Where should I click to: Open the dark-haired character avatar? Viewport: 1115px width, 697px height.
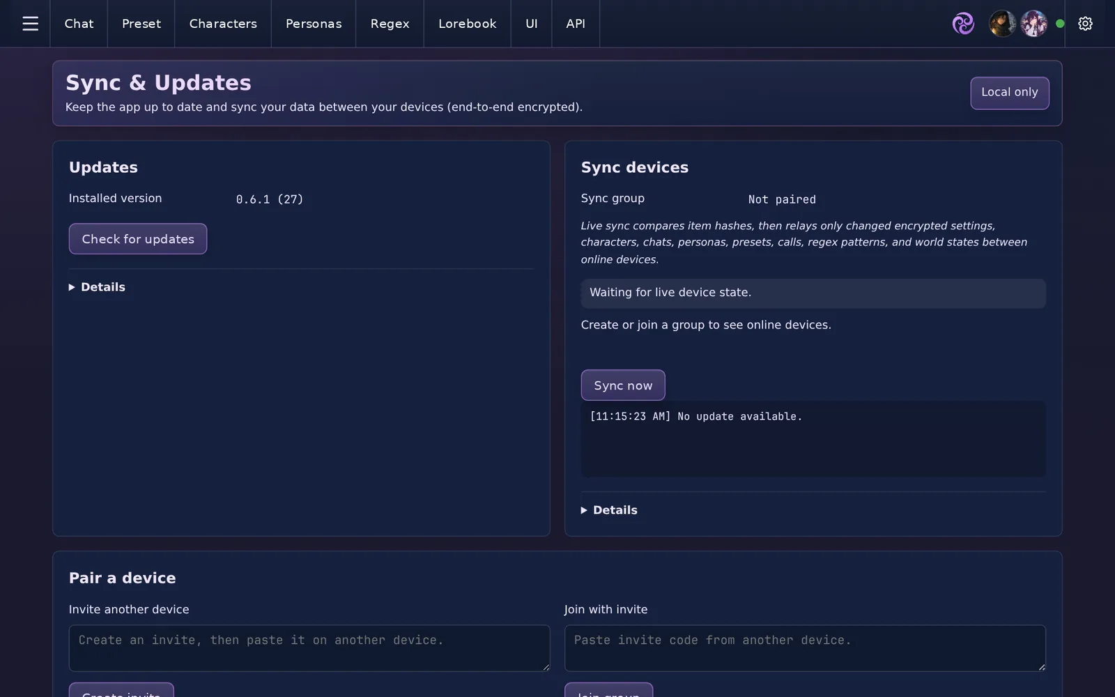pos(1002,24)
